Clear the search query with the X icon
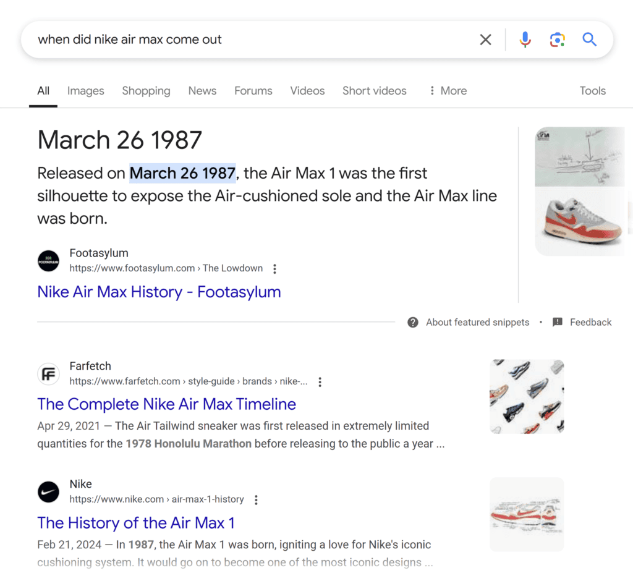This screenshot has width=633, height=573. 485,39
